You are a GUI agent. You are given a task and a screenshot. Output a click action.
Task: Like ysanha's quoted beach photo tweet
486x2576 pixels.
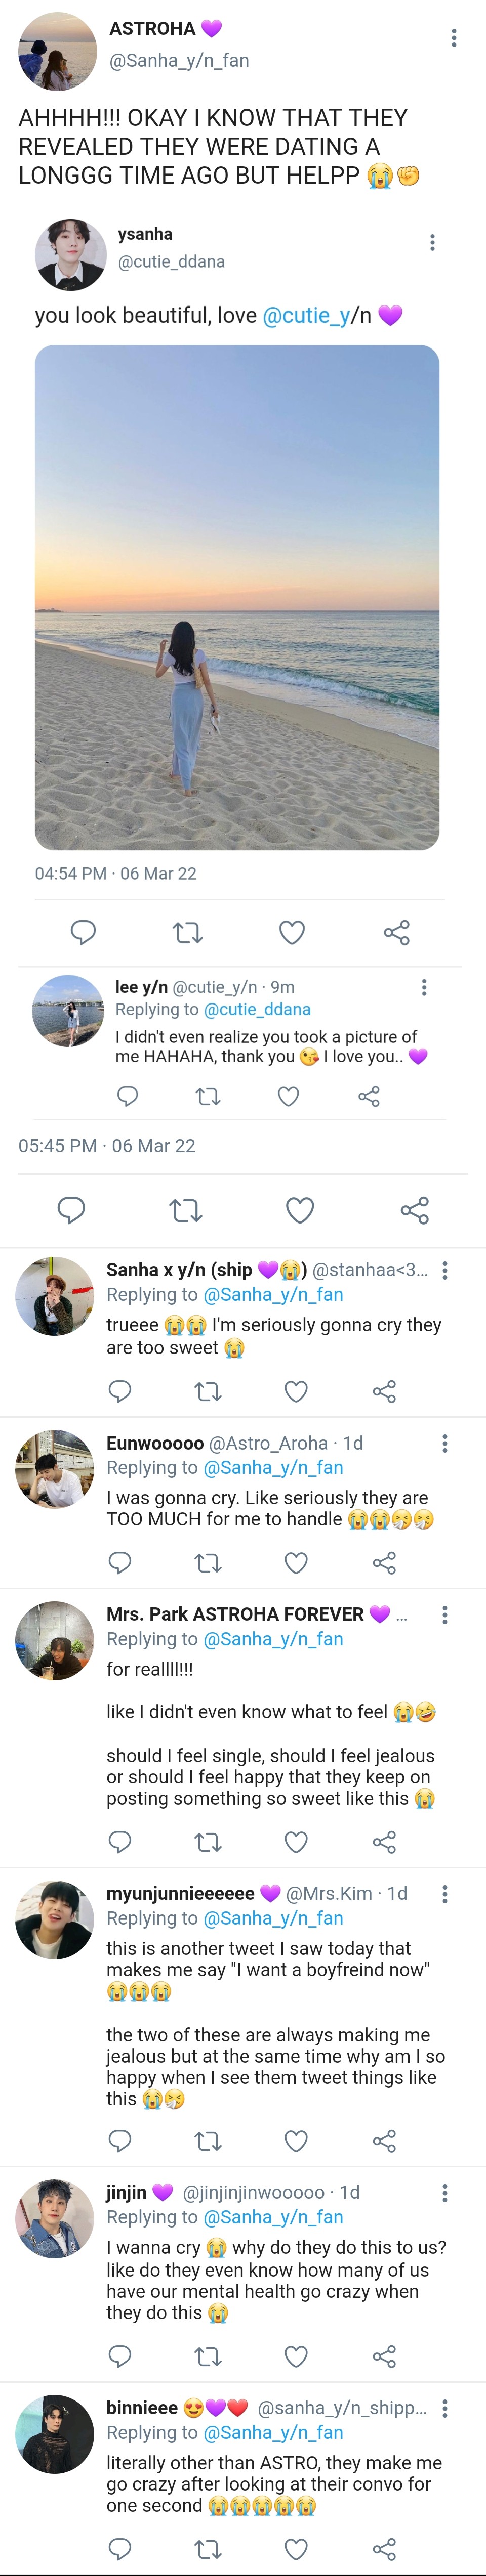[292, 933]
